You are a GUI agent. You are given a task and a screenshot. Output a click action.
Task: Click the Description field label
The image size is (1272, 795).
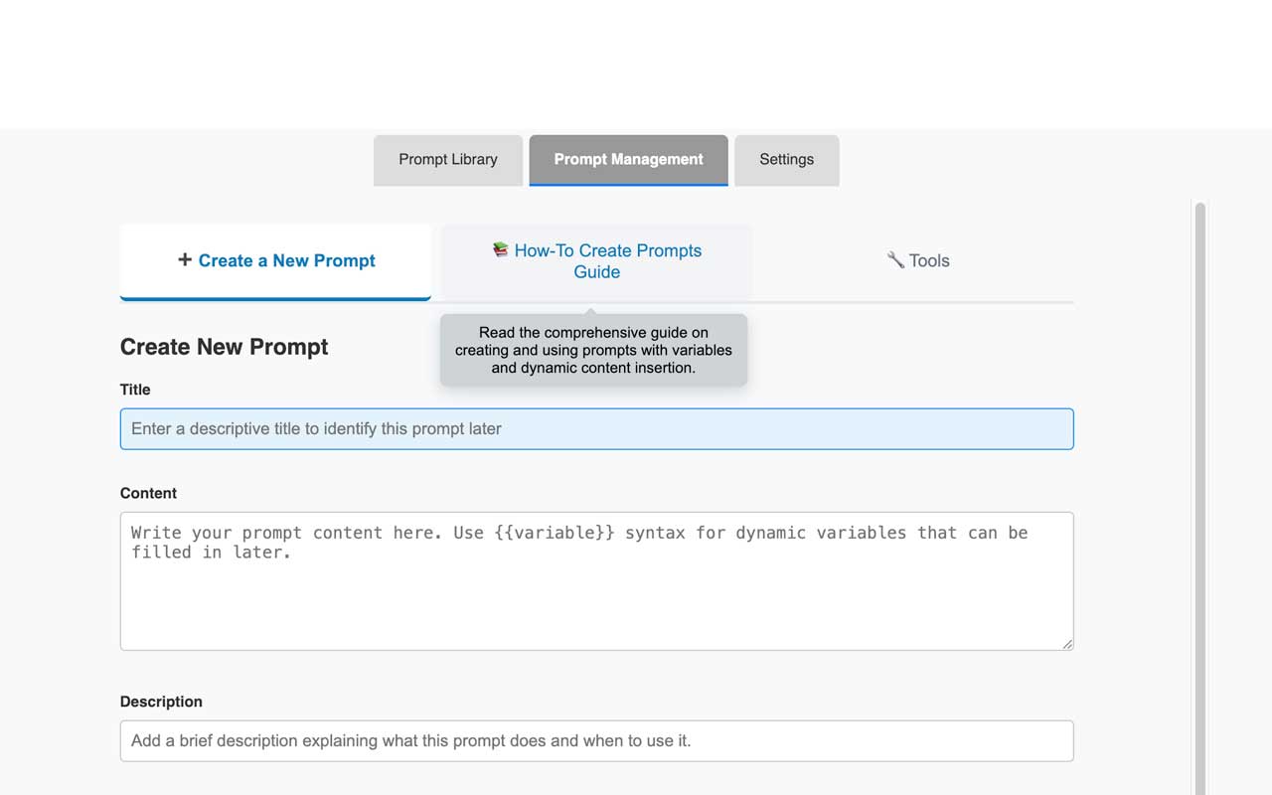pyautogui.click(x=161, y=702)
